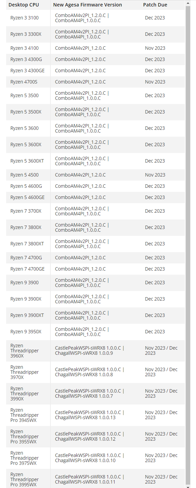Click the Ryzen 3 4100 Nov 2023 cell

tap(163, 48)
